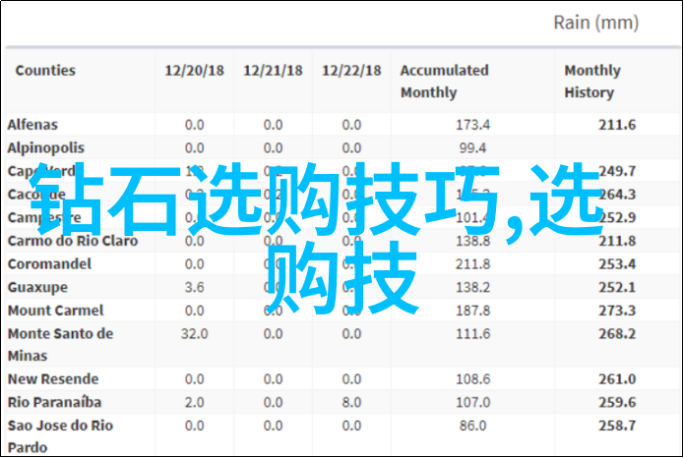Click Mount Carmel history value 273.3
Screen dimensions: 684x458
tap(617, 311)
